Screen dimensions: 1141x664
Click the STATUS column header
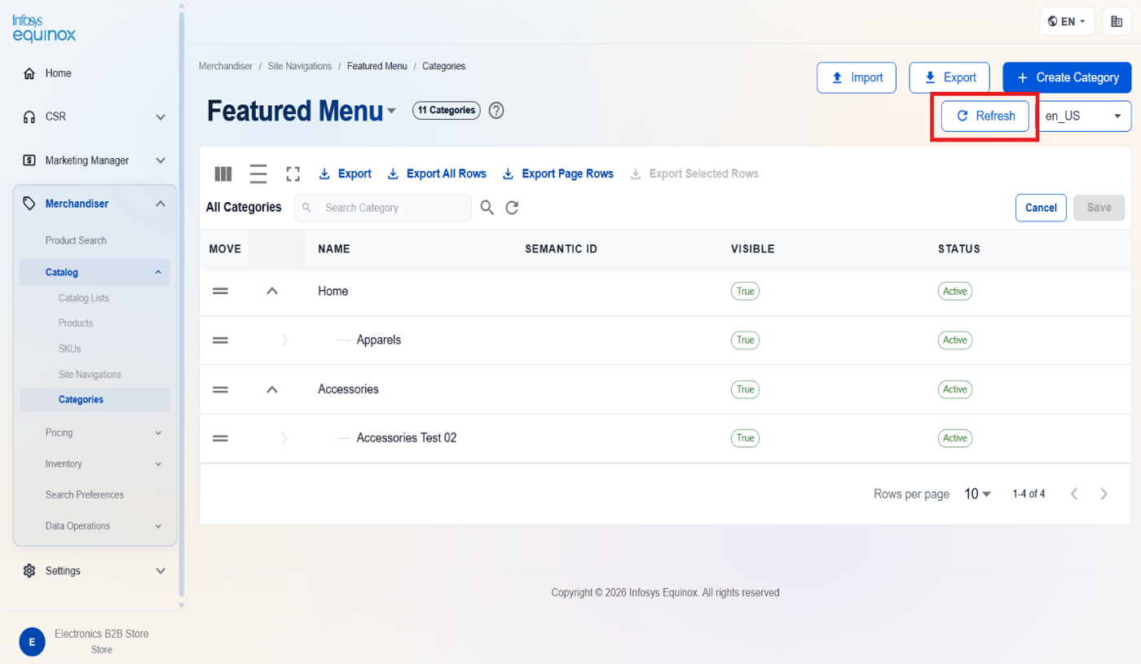point(959,249)
